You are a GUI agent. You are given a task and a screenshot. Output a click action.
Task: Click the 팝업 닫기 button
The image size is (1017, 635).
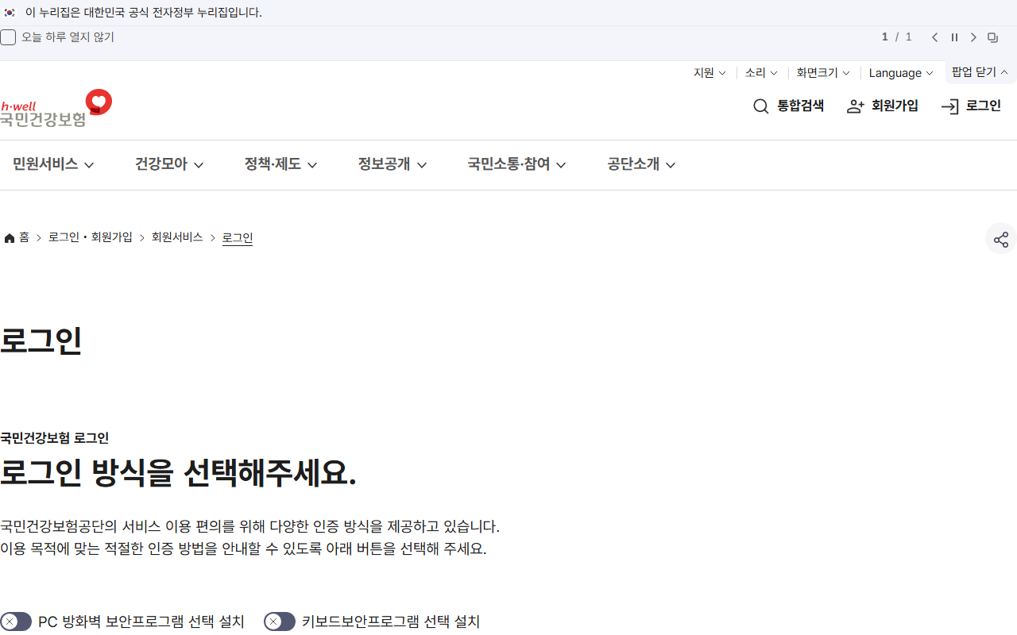980,72
